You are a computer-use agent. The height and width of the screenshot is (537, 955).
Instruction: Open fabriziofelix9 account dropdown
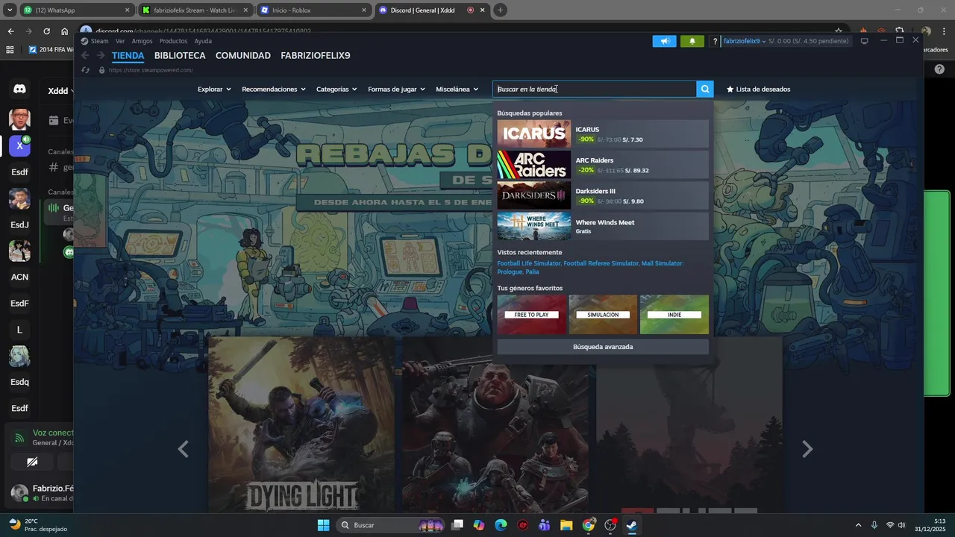coord(745,41)
